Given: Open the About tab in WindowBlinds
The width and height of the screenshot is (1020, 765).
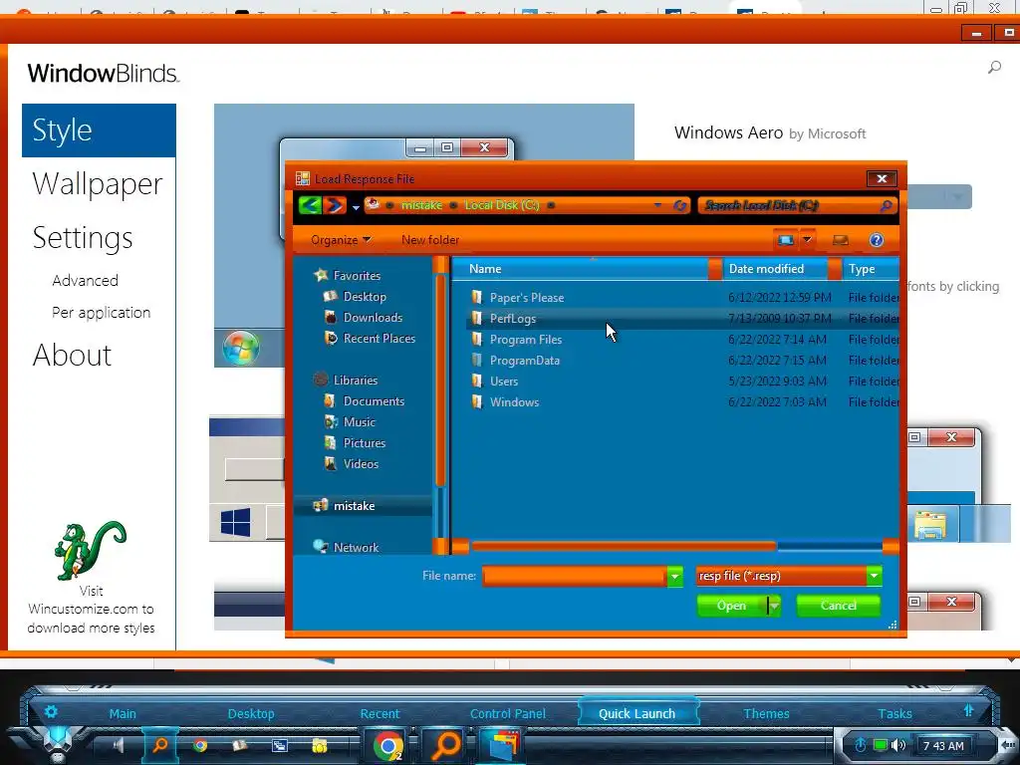Looking at the screenshot, I should tap(72, 356).
